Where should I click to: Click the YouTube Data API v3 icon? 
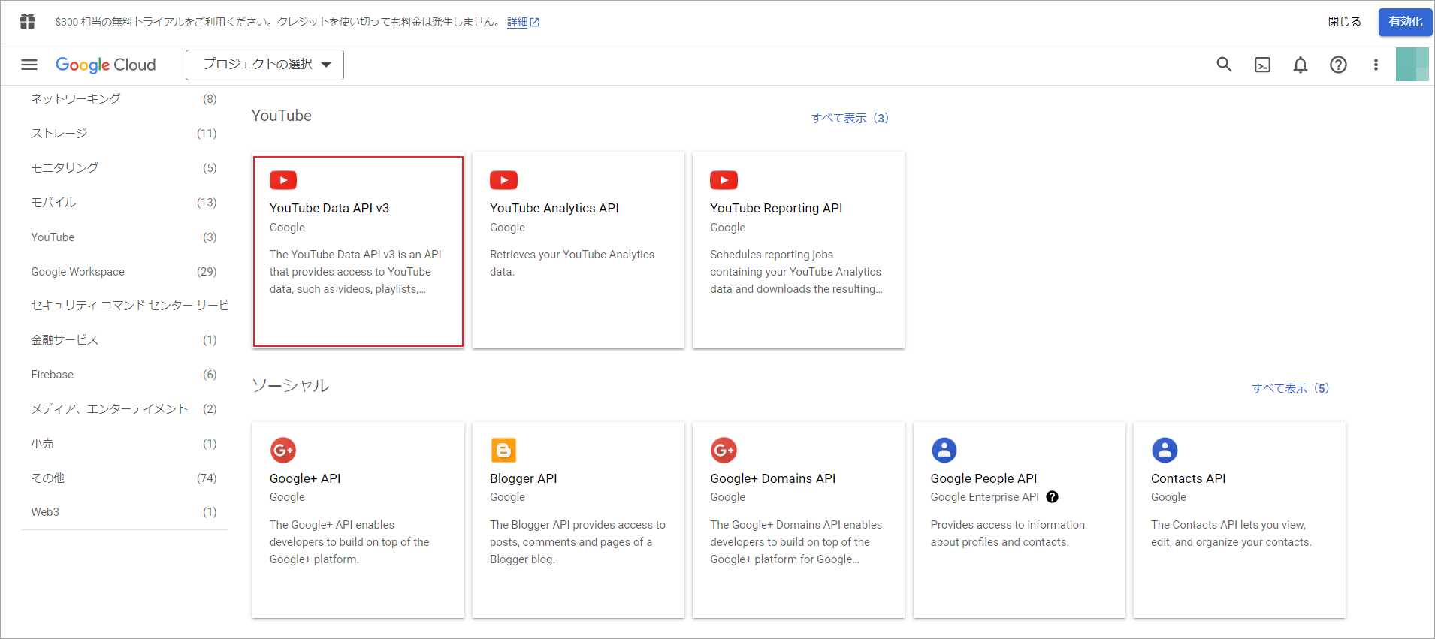[x=283, y=180]
